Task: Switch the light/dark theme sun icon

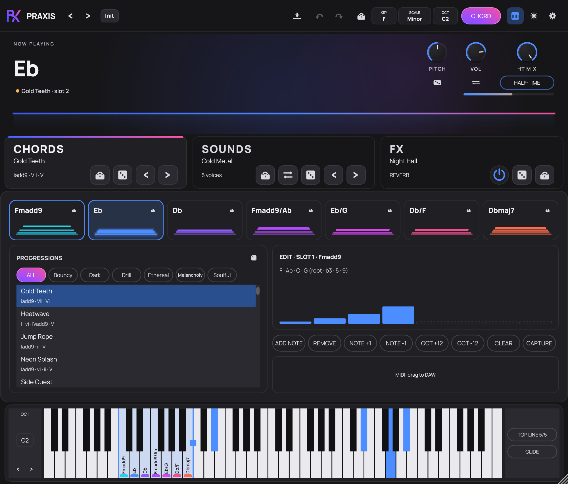Action: [534, 16]
